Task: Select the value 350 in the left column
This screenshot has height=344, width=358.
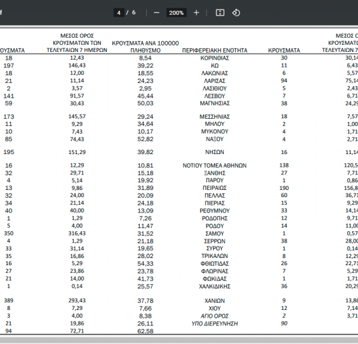Action: coord(9,234)
